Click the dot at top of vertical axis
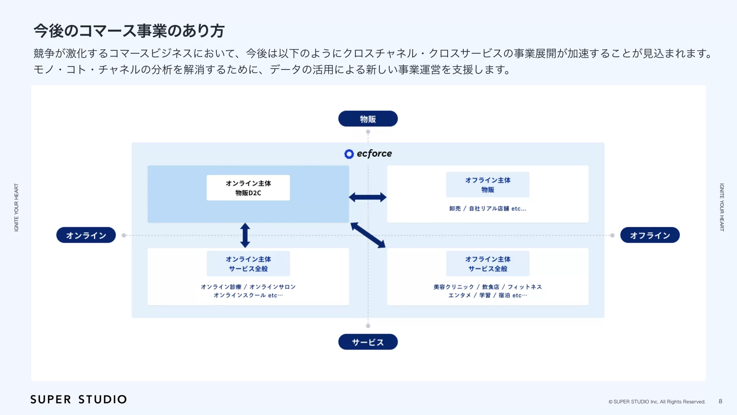Screen dimensions: 737x415 click(368, 131)
